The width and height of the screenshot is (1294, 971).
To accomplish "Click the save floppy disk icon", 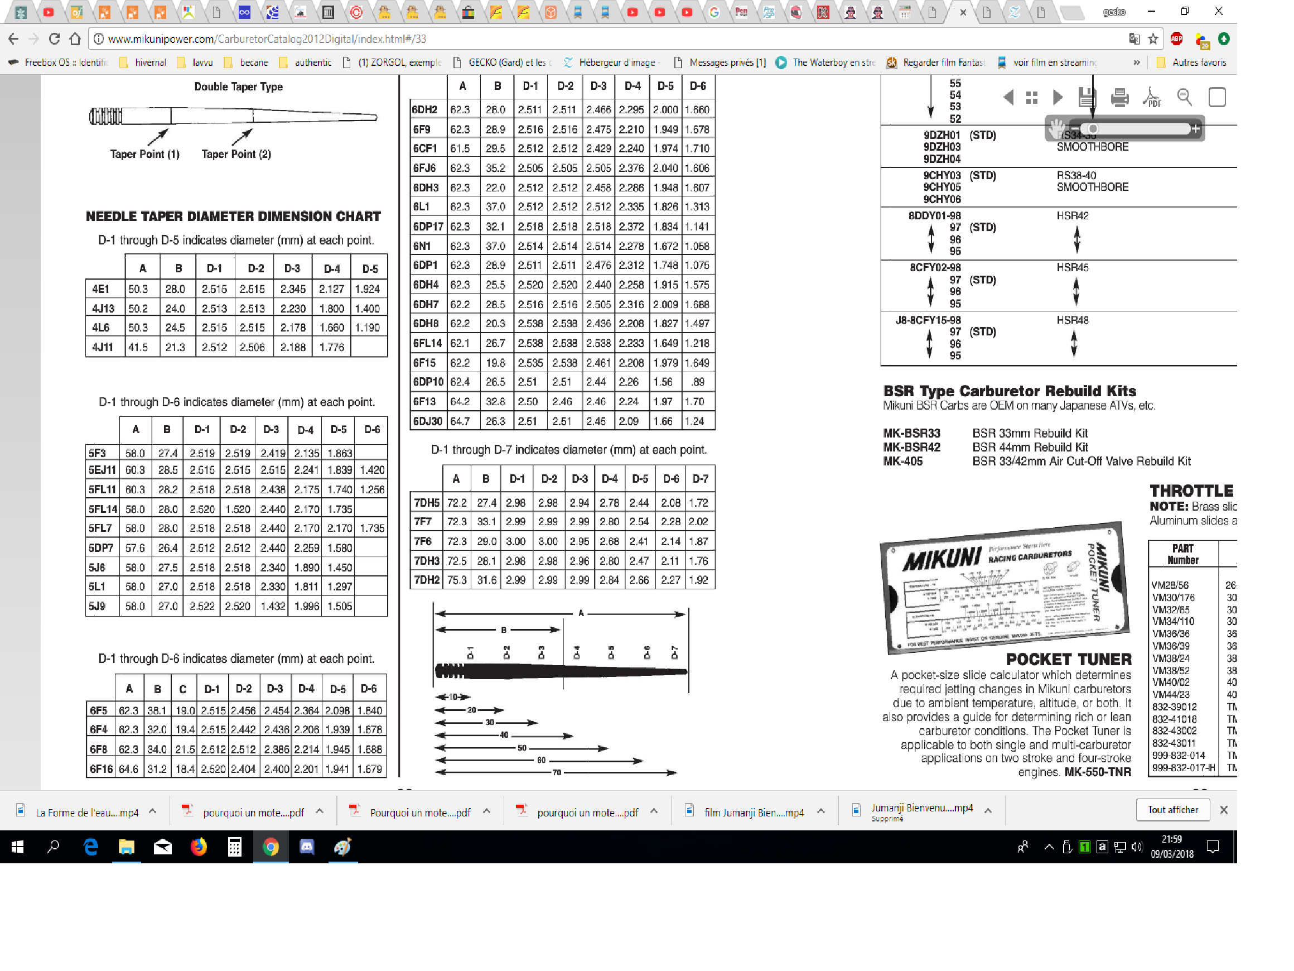I will pos(1087,97).
